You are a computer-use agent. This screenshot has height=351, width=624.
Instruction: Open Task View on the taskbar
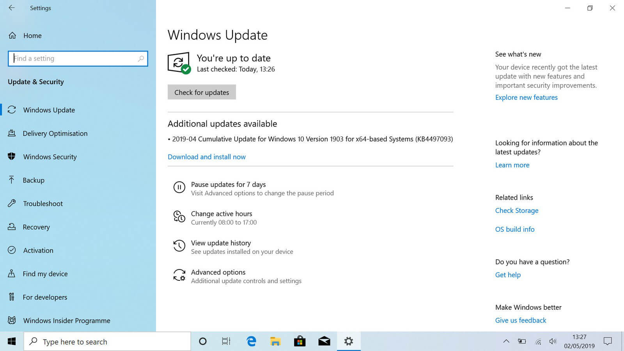coord(226,341)
